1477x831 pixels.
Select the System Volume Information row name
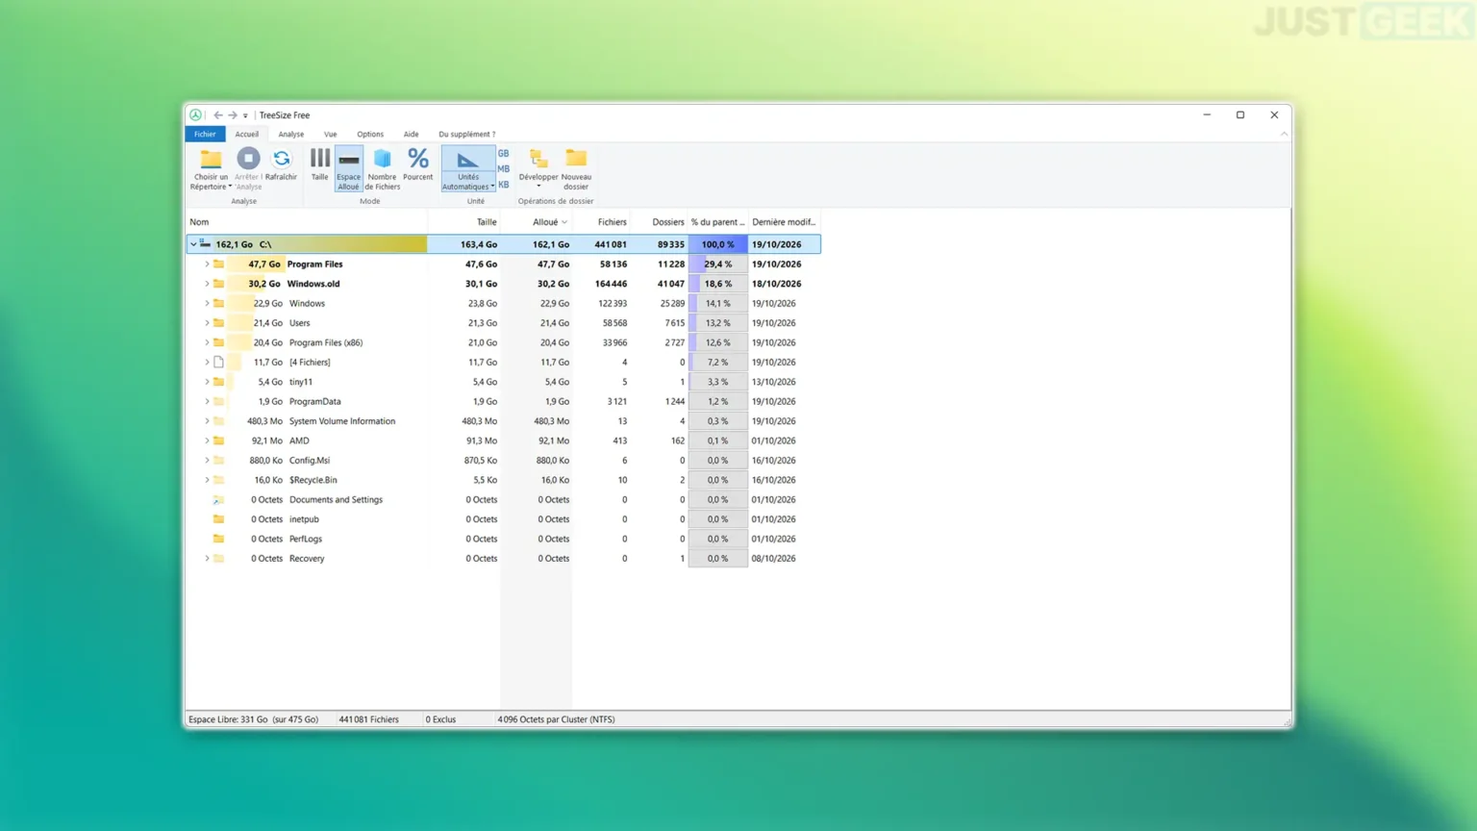pos(342,421)
